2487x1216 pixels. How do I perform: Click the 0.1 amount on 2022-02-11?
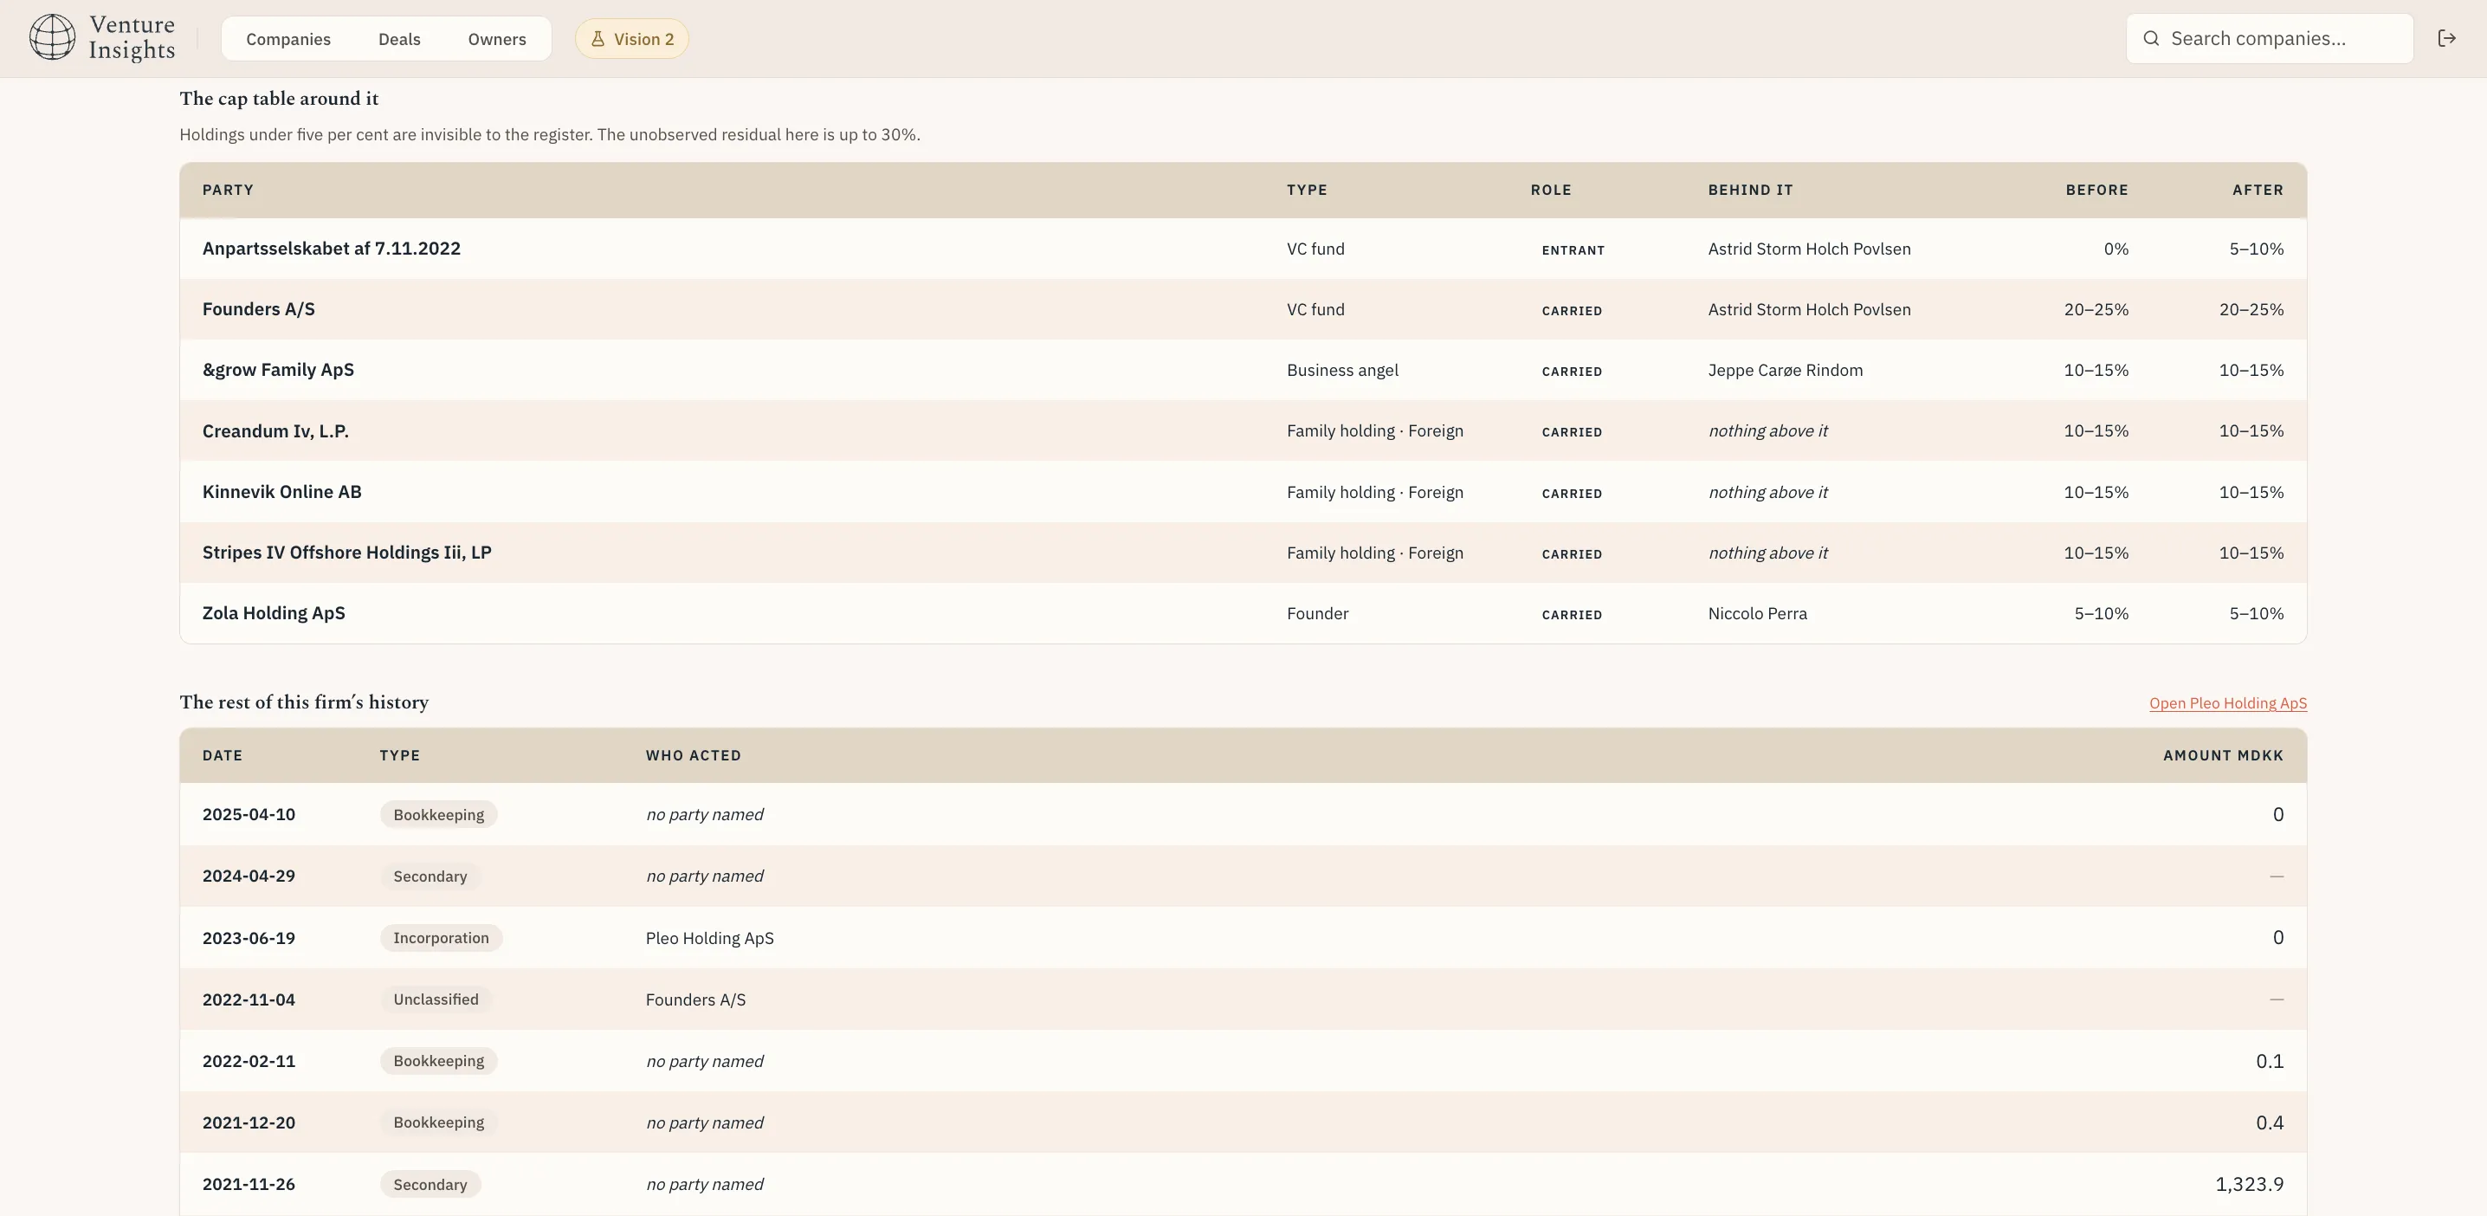coord(2269,1060)
